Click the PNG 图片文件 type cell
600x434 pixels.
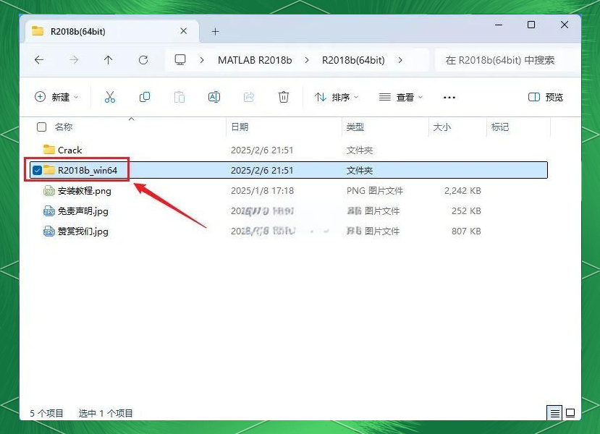coord(375,190)
